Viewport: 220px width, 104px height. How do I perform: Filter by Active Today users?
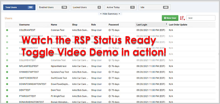(121, 7)
